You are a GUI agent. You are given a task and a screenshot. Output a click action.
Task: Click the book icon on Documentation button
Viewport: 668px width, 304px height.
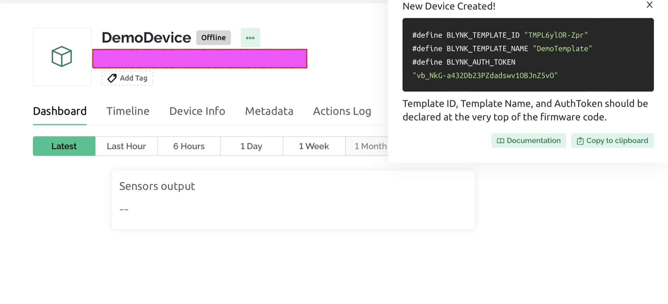(500, 141)
